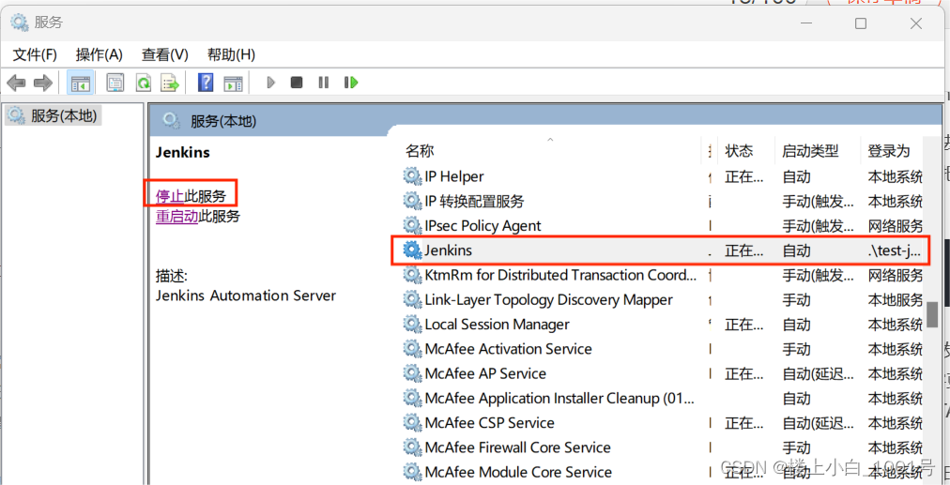The image size is (950, 485).
Task: Click the gear icon of Jenkins service
Action: click(412, 250)
